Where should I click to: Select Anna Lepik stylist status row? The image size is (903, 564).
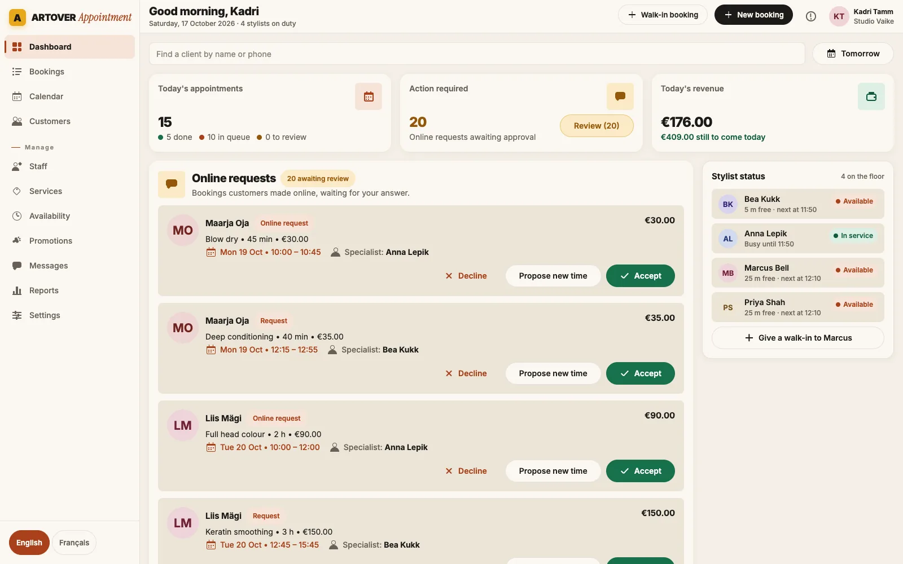tap(798, 239)
